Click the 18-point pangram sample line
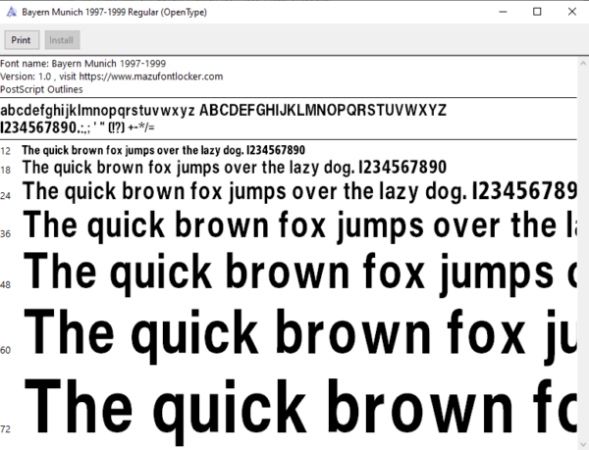The width and height of the screenshot is (589, 450). coord(235,168)
